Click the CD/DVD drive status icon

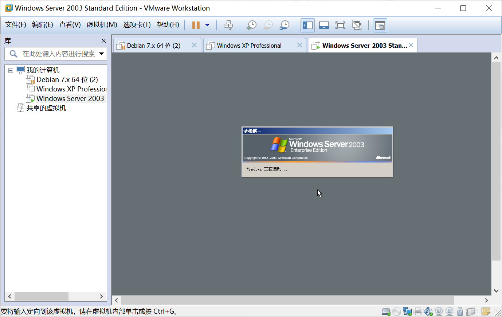(x=397, y=312)
